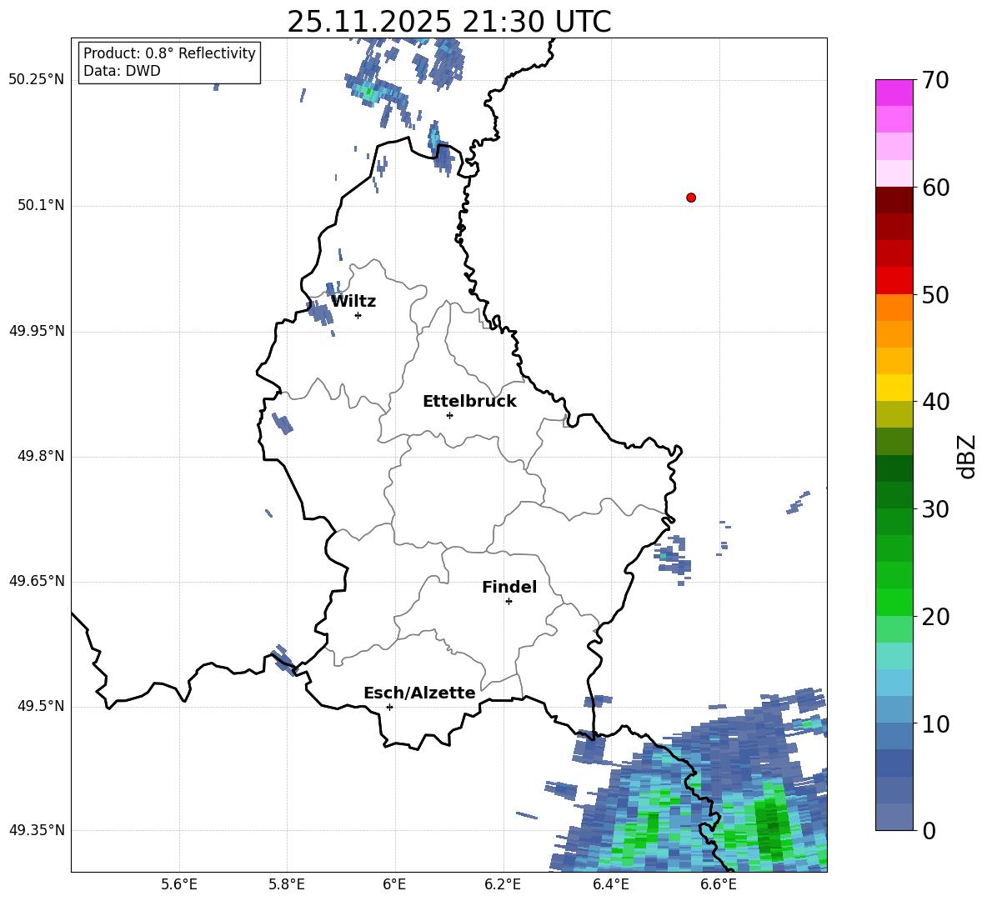Click the magenta swatch at top of colorbar
Viewport: 987px width, 901px height.
coord(894,93)
